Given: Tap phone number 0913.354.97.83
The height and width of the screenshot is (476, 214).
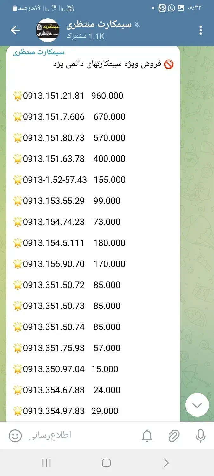Looking at the screenshot, I should click(54, 411).
